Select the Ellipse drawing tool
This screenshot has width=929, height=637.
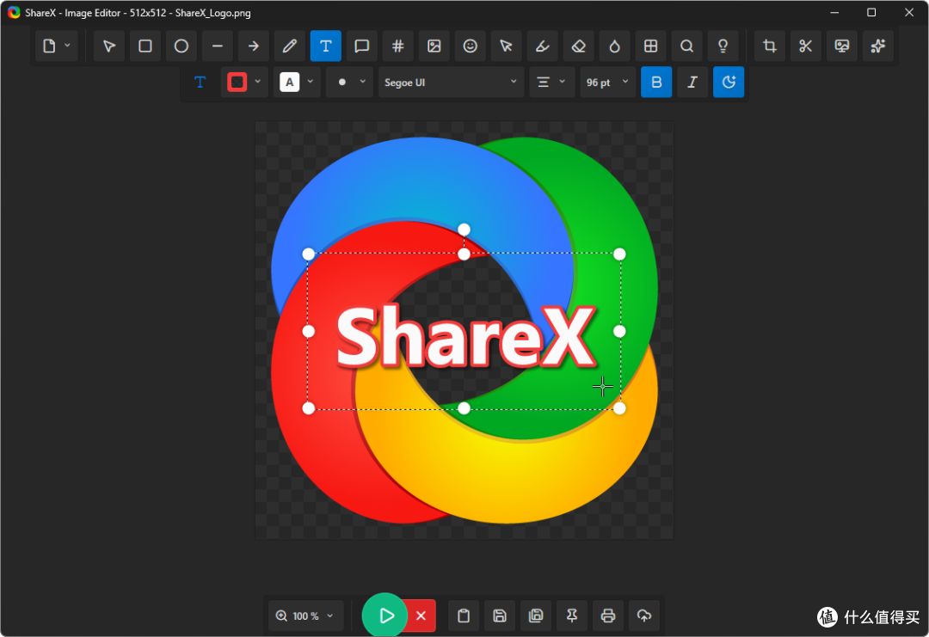(x=181, y=46)
